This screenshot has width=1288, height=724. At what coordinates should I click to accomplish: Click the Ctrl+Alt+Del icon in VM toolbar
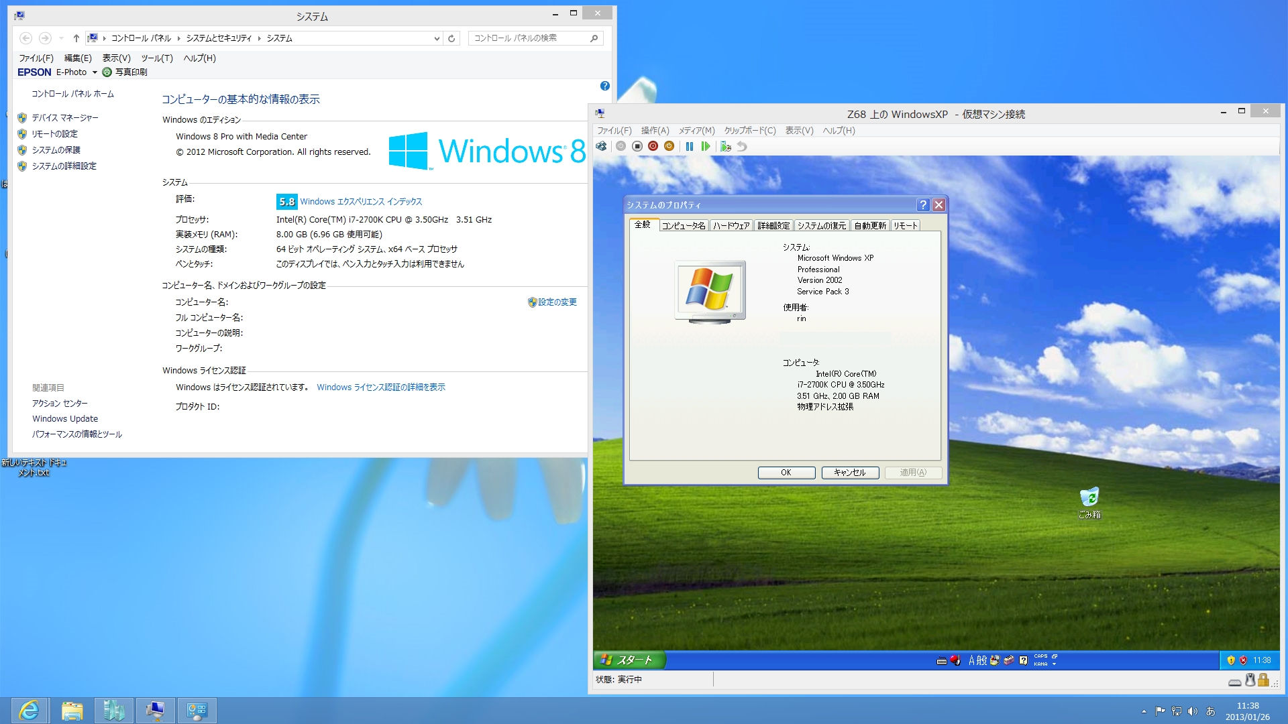click(x=601, y=146)
